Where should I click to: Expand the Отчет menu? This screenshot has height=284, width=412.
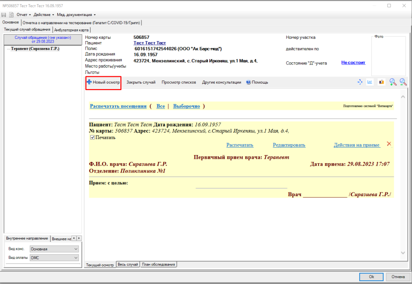click(x=24, y=15)
